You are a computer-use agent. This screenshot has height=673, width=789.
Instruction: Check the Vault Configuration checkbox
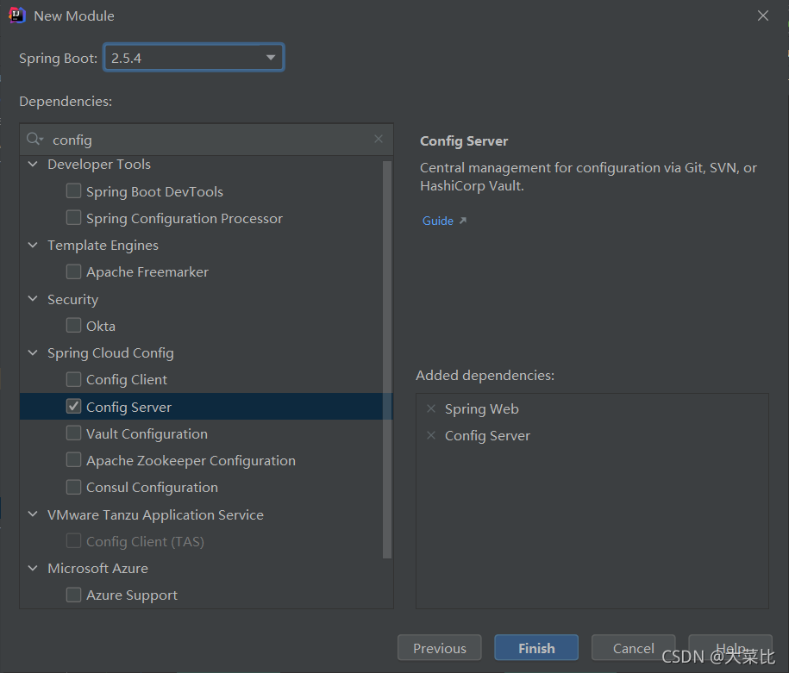pyautogui.click(x=73, y=433)
